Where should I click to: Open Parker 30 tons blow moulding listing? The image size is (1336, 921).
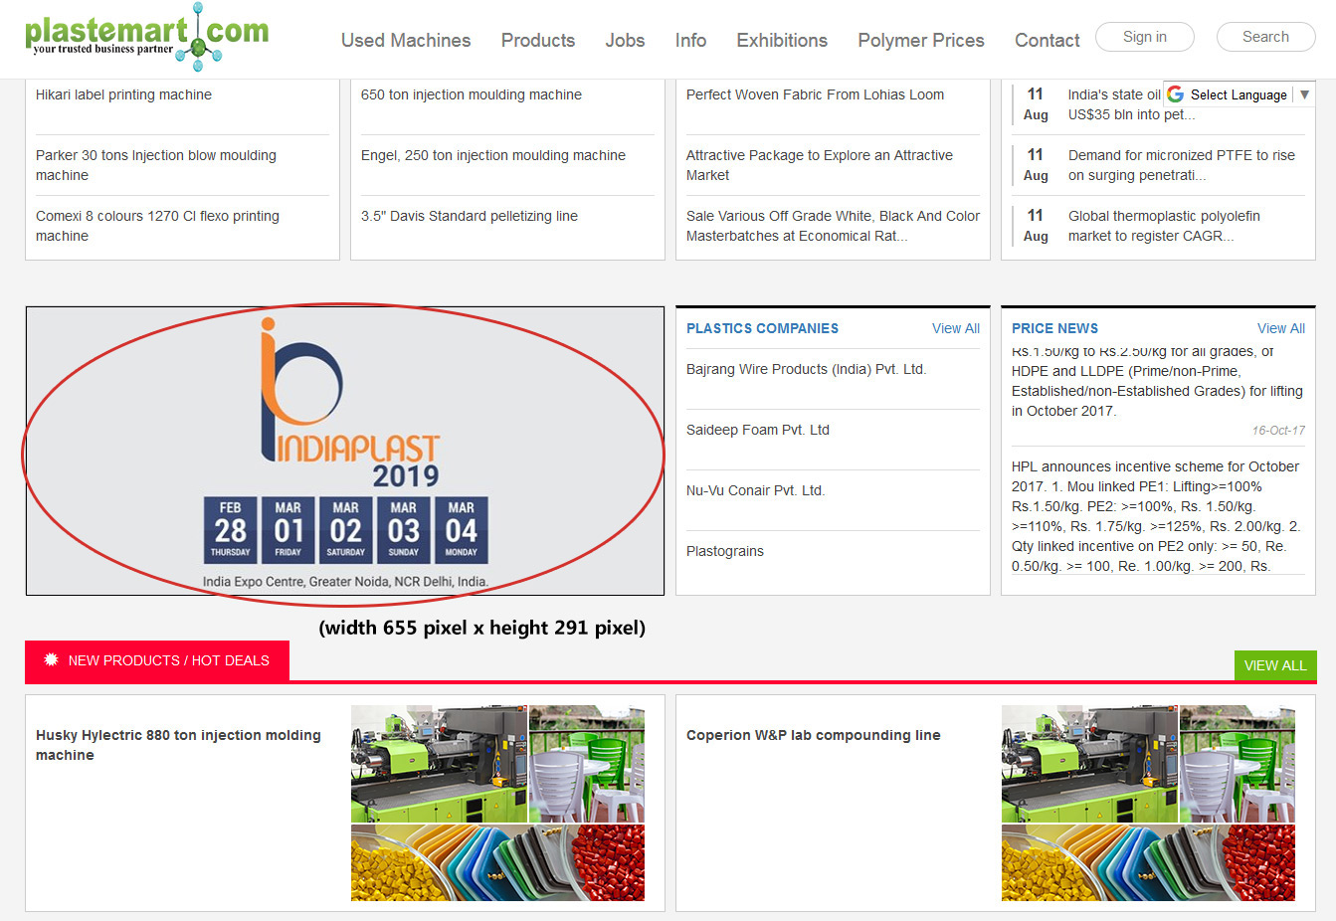[156, 165]
